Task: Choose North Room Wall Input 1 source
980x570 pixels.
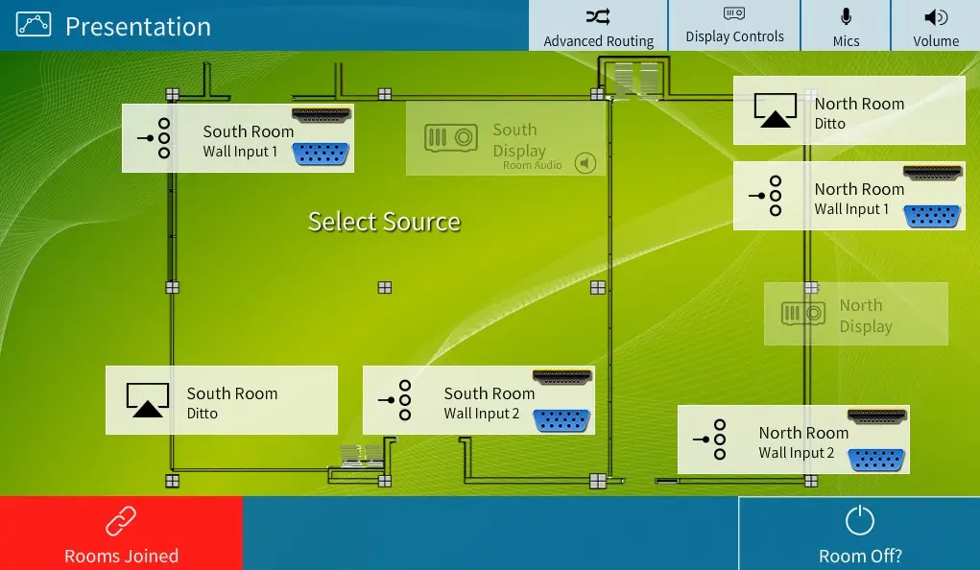Action: [x=849, y=197]
